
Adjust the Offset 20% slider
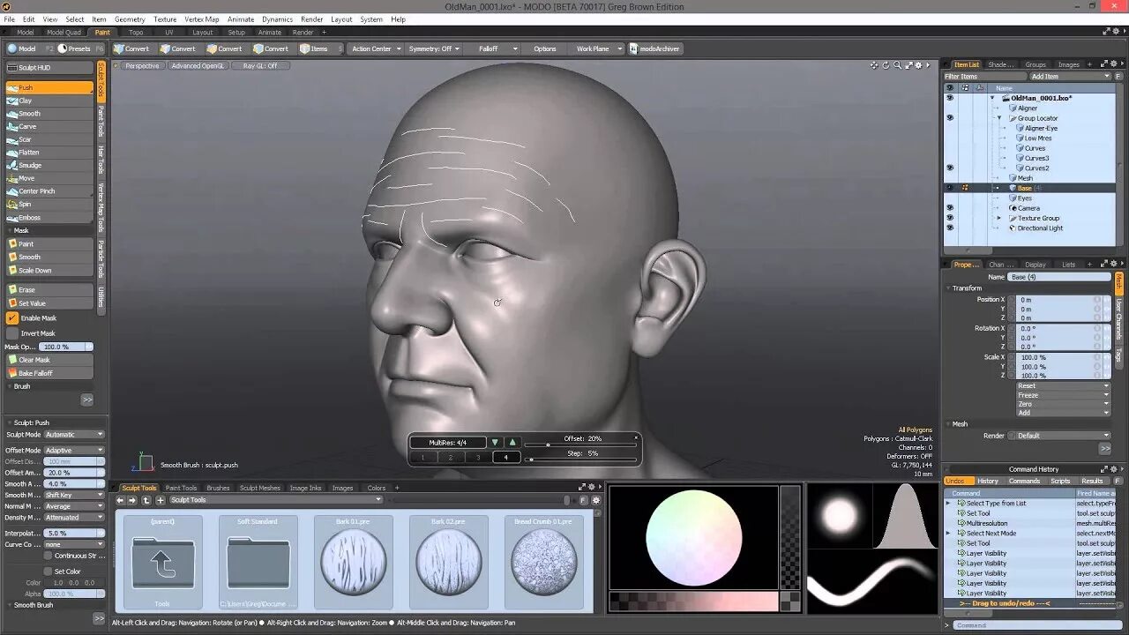[x=581, y=444]
